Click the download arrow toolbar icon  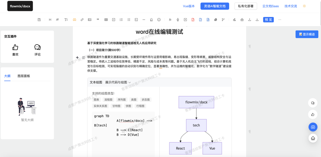point(257,20)
